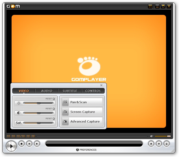Mute audio with the speaker icon

tap(151, 136)
